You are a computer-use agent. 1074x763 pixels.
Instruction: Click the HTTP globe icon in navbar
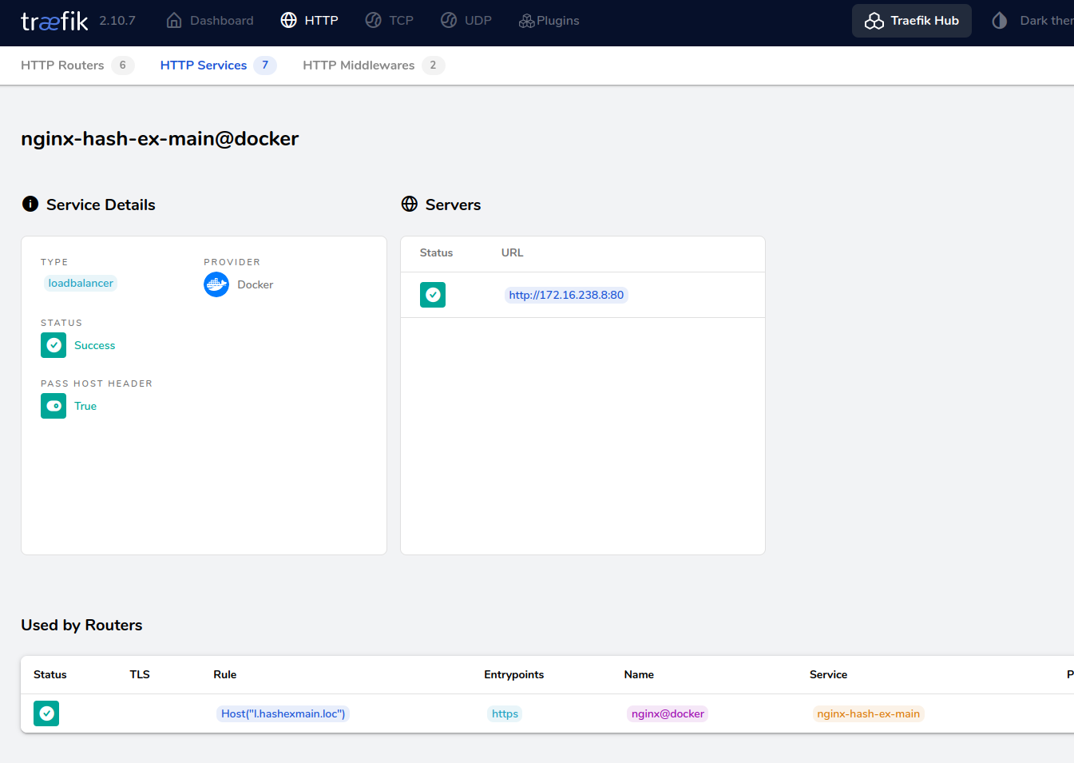[289, 20]
